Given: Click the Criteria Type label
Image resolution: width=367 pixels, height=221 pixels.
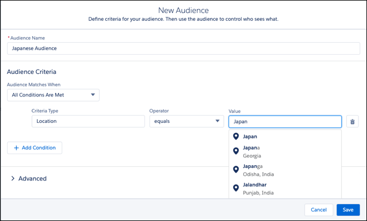Looking at the screenshot, I should click(45, 111).
